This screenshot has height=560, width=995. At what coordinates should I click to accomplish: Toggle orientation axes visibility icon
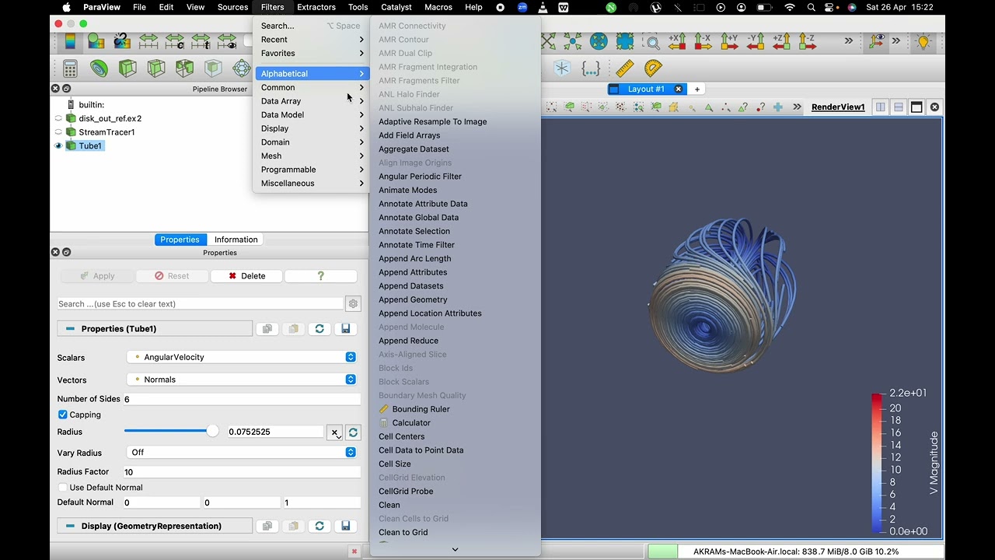click(876, 40)
